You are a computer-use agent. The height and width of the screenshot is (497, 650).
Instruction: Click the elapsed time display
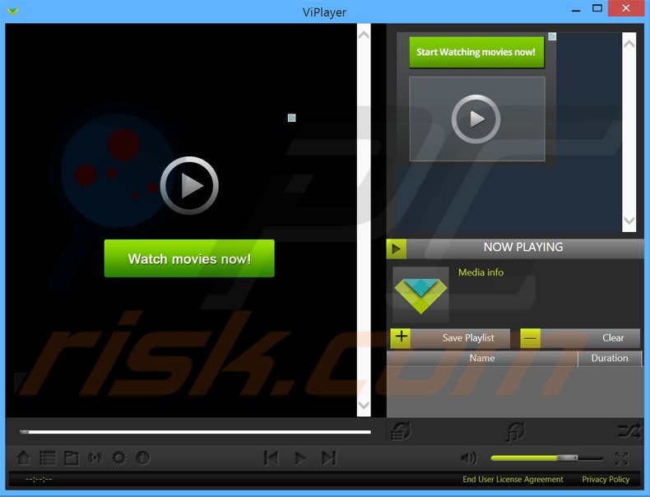[x=39, y=480]
